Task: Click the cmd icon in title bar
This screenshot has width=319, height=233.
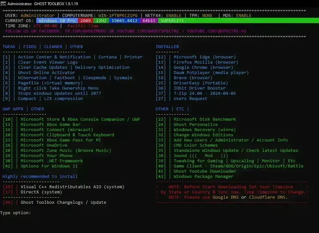Action: 3,4
